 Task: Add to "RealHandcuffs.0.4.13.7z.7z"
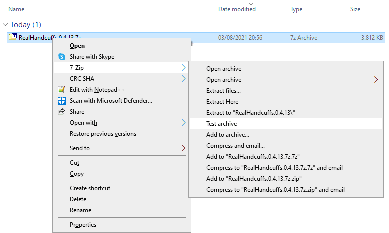(286, 157)
